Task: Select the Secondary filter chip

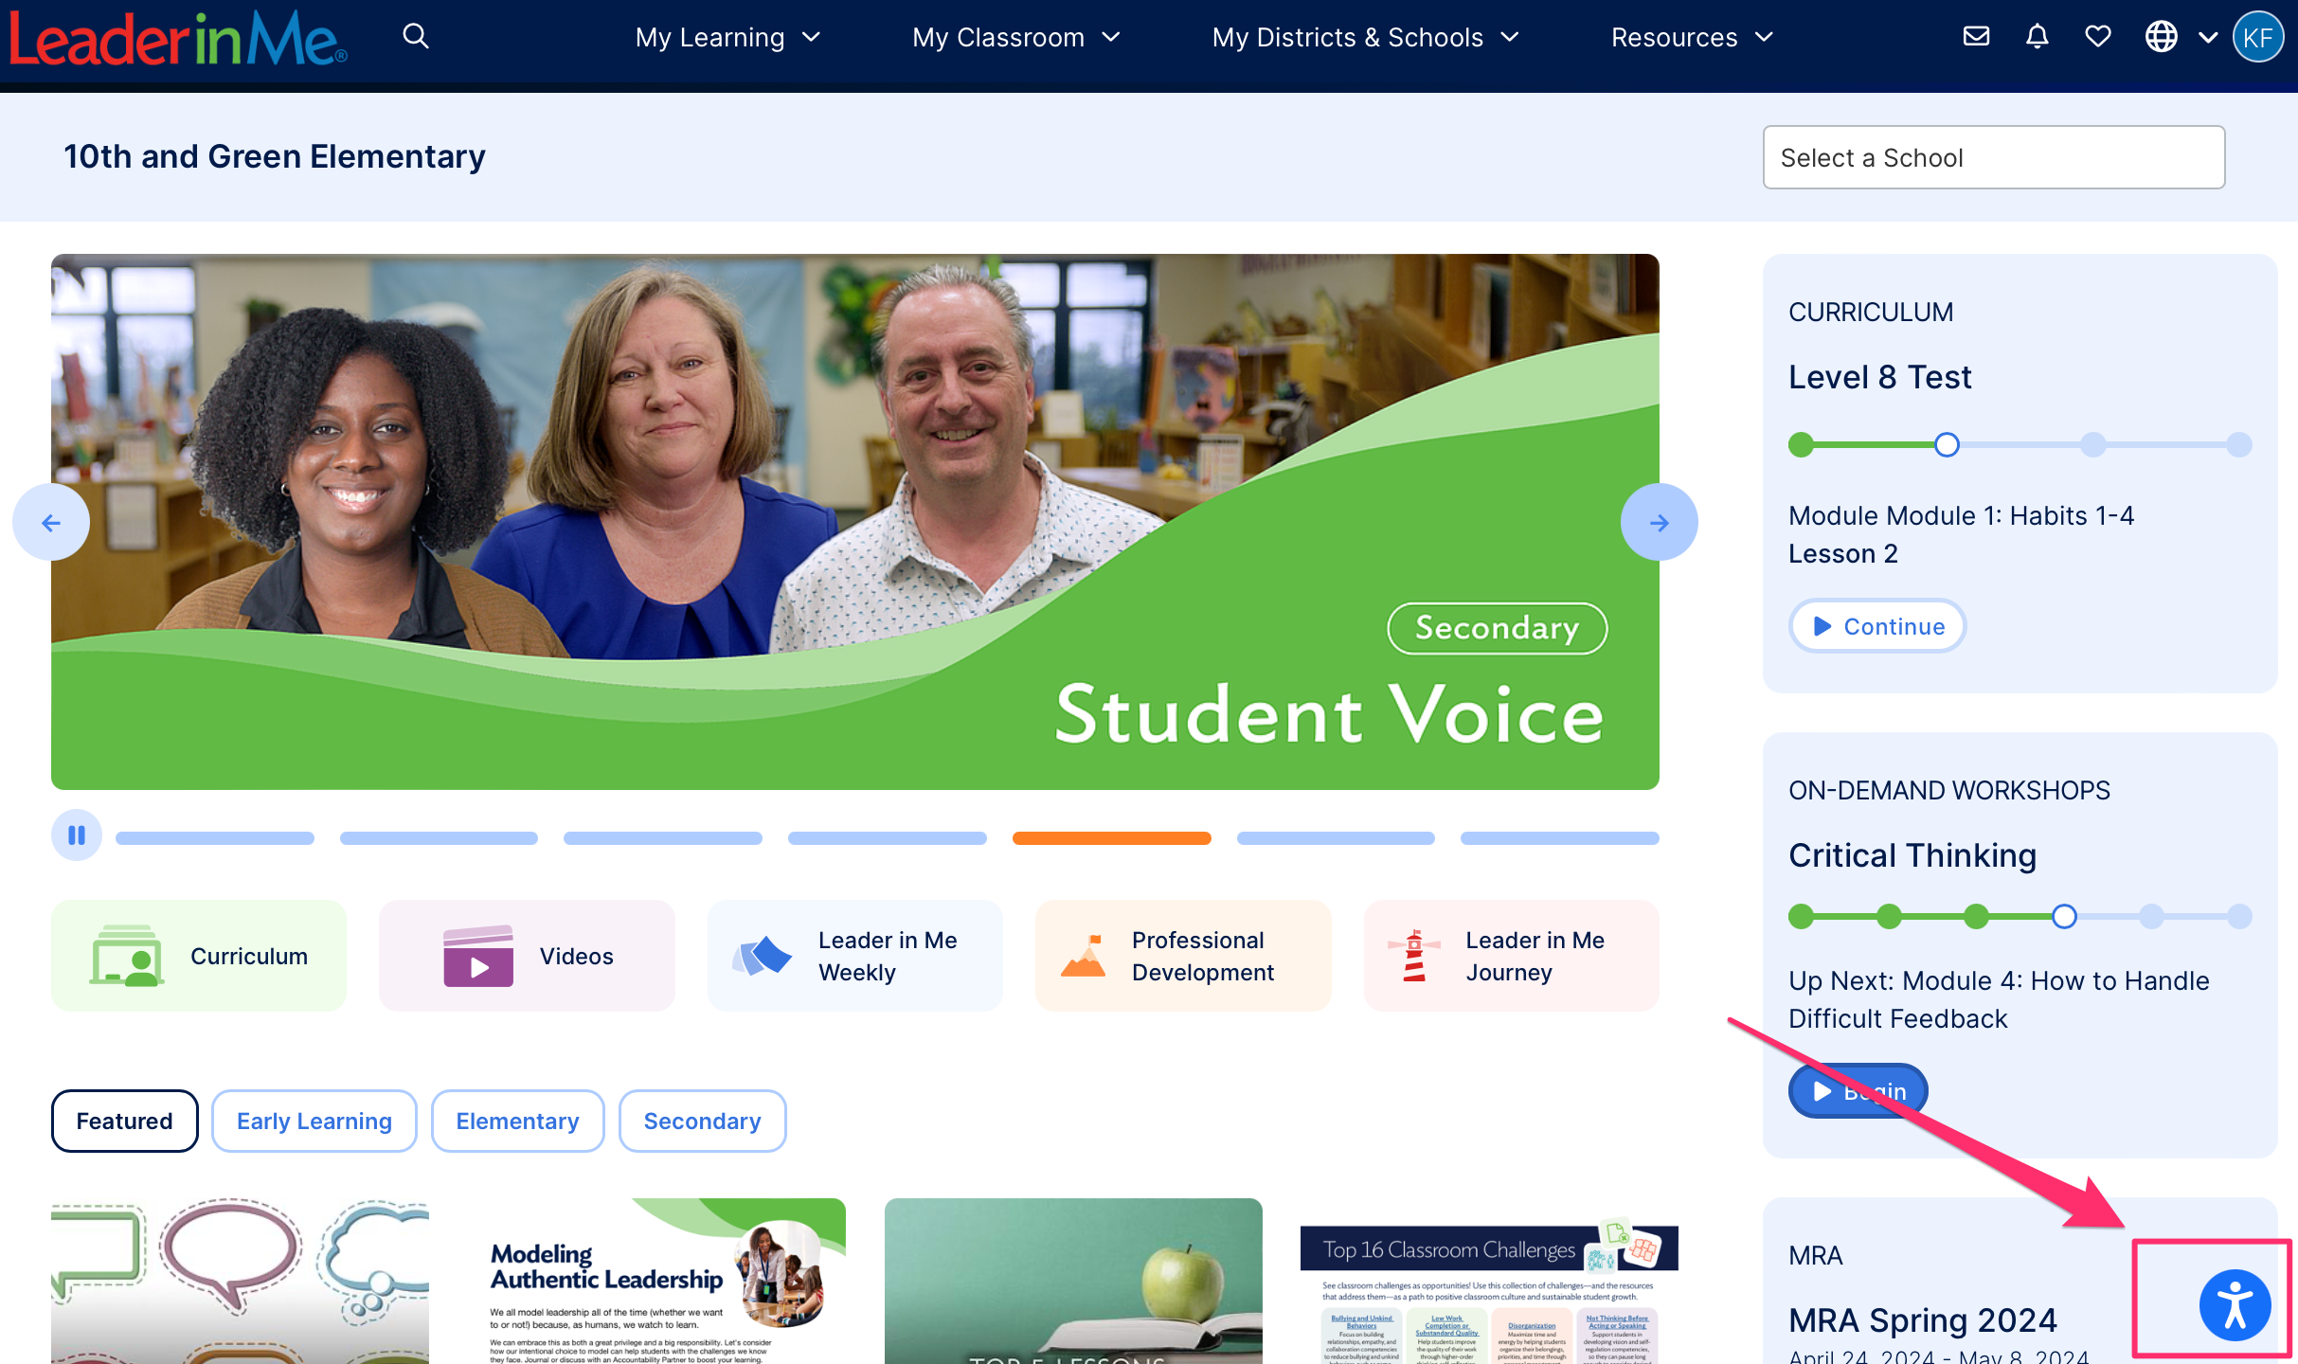Action: tap(702, 1121)
